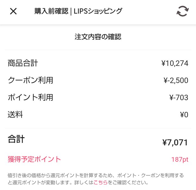196x190 pixels.
Task: Tap the 商品合計 label
Action: [x=23, y=63]
